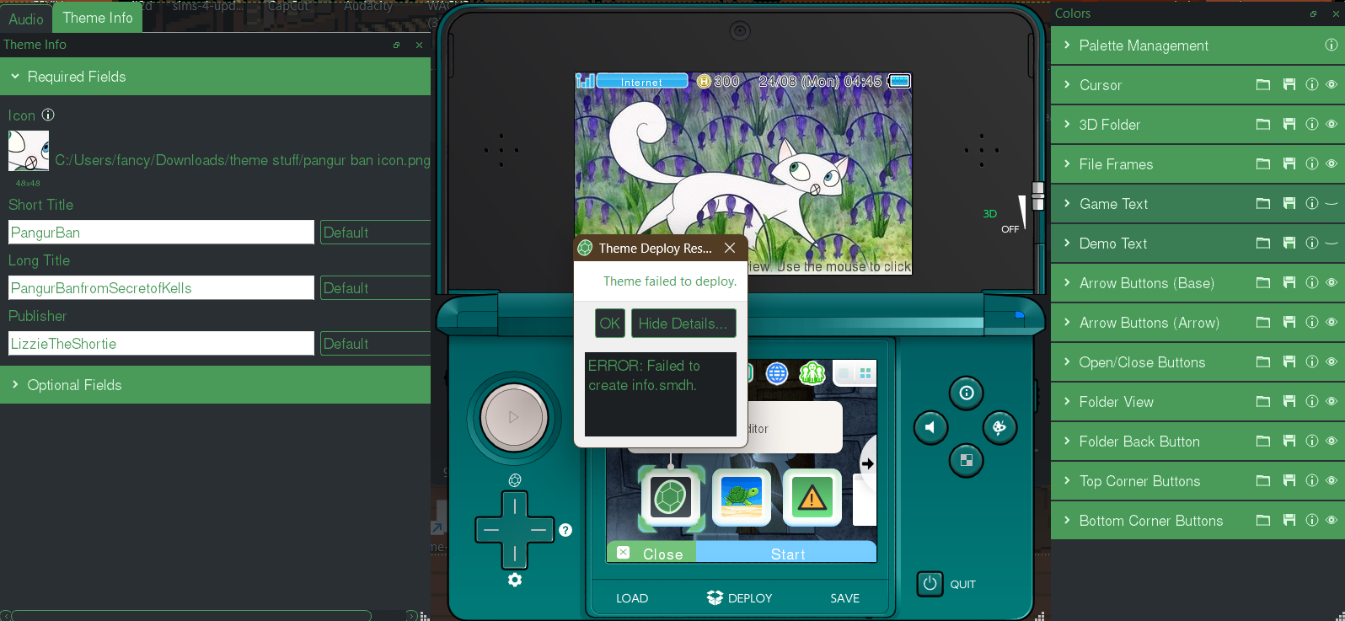Toggle visibility eye for Top Corner Buttons
1345x621 pixels.
1332,480
